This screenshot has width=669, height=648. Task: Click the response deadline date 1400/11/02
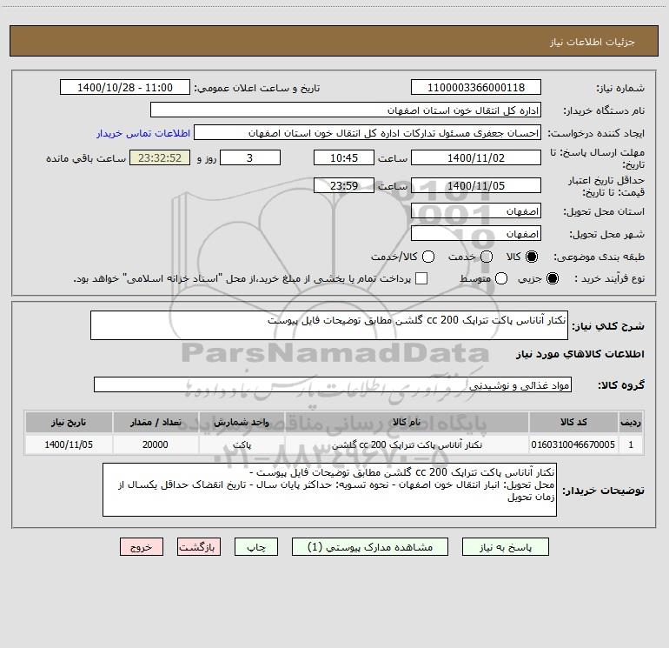(476, 157)
